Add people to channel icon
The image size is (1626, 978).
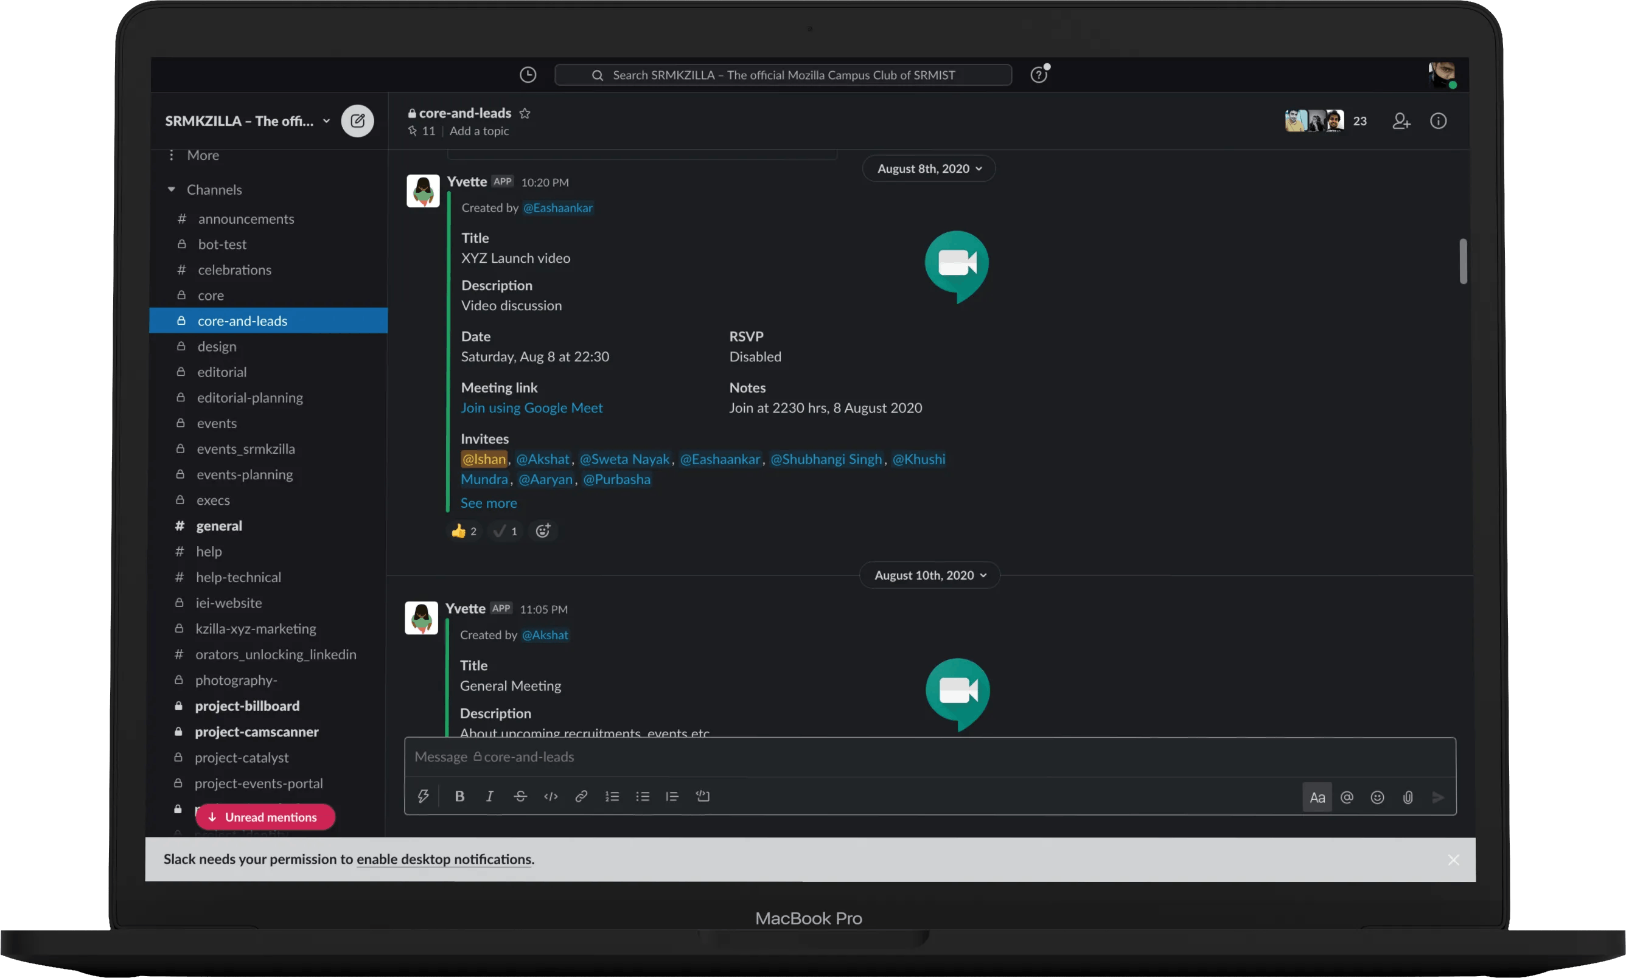(1401, 121)
